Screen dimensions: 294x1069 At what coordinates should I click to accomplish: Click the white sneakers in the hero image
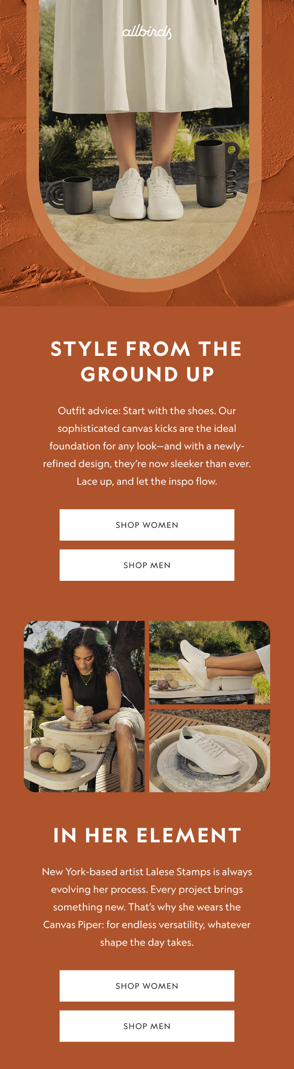[x=147, y=194]
